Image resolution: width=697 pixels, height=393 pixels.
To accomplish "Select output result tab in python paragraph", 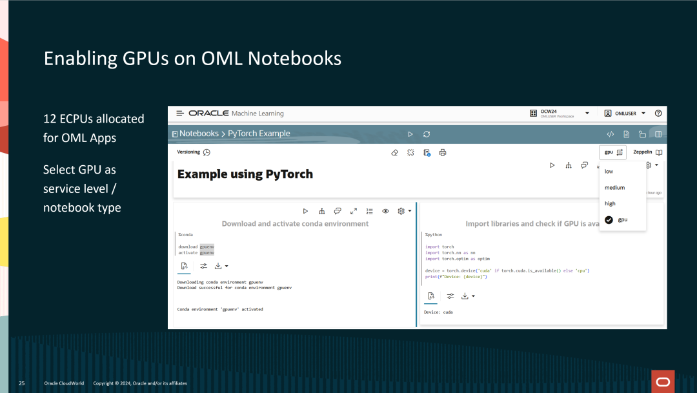I will click(430, 296).
